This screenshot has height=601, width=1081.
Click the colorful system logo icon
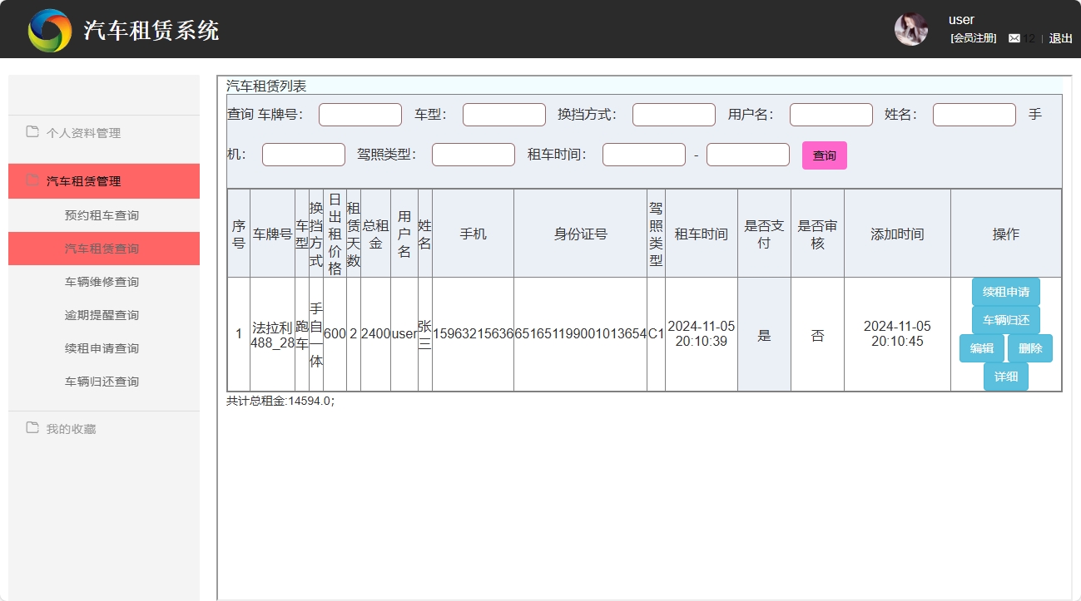click(x=50, y=31)
